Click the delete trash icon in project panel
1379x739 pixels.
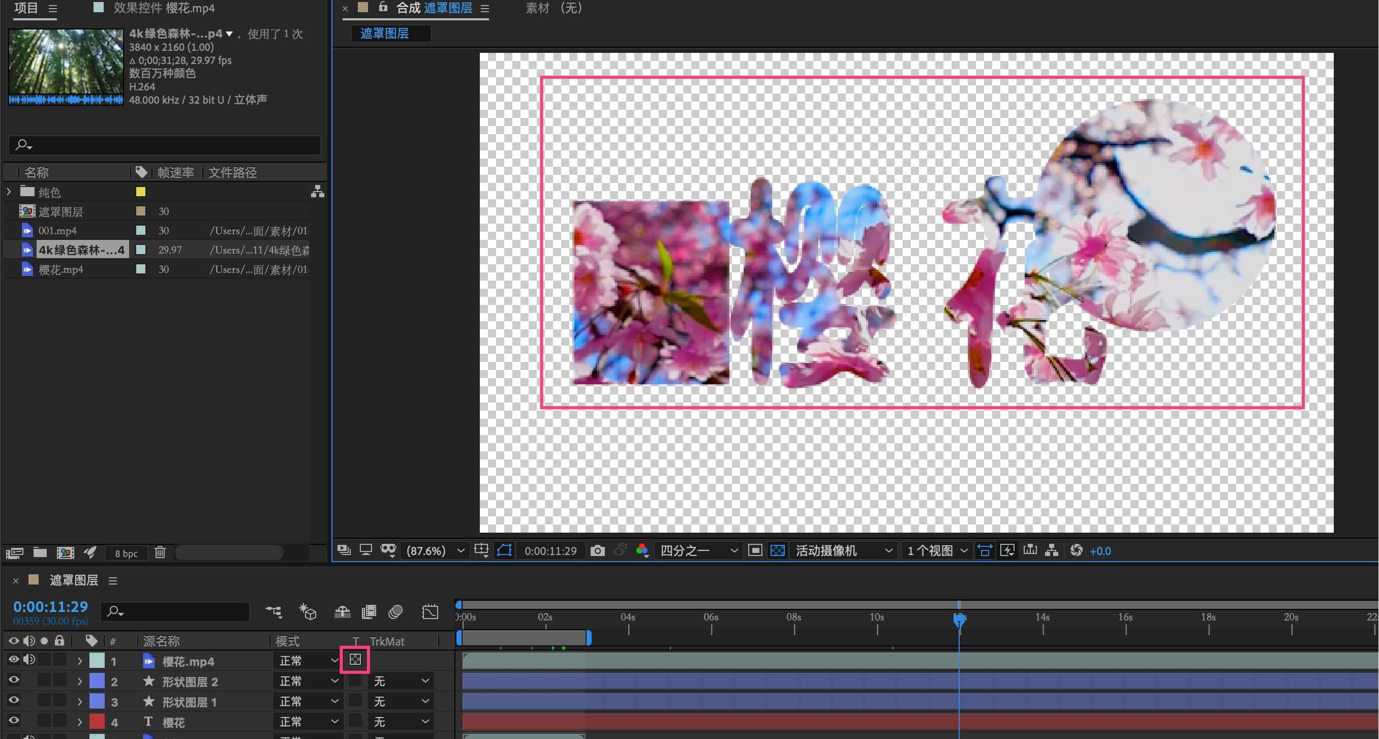click(160, 553)
